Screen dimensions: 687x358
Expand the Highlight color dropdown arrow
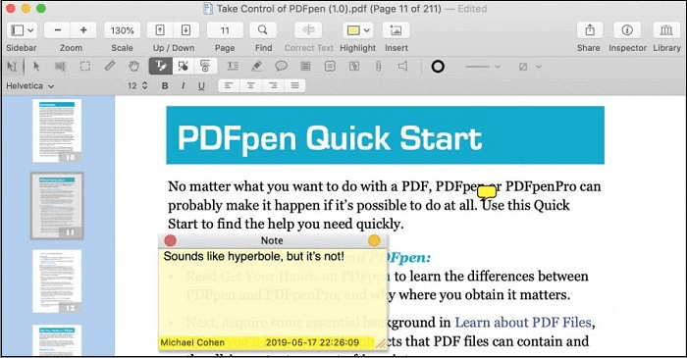367,30
